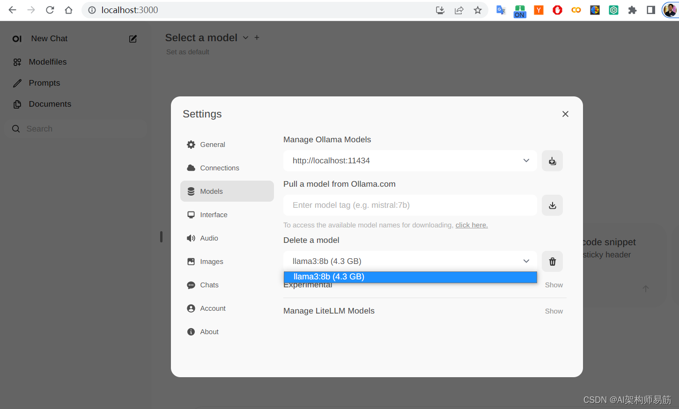Click the green hexagon extension icon
Screen dimensions: 679x409
(x=613, y=10)
